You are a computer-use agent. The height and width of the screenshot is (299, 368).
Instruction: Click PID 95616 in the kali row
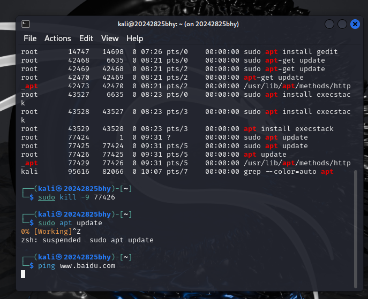click(79, 172)
